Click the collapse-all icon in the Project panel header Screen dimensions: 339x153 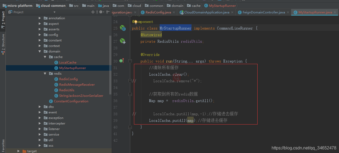[93, 12]
